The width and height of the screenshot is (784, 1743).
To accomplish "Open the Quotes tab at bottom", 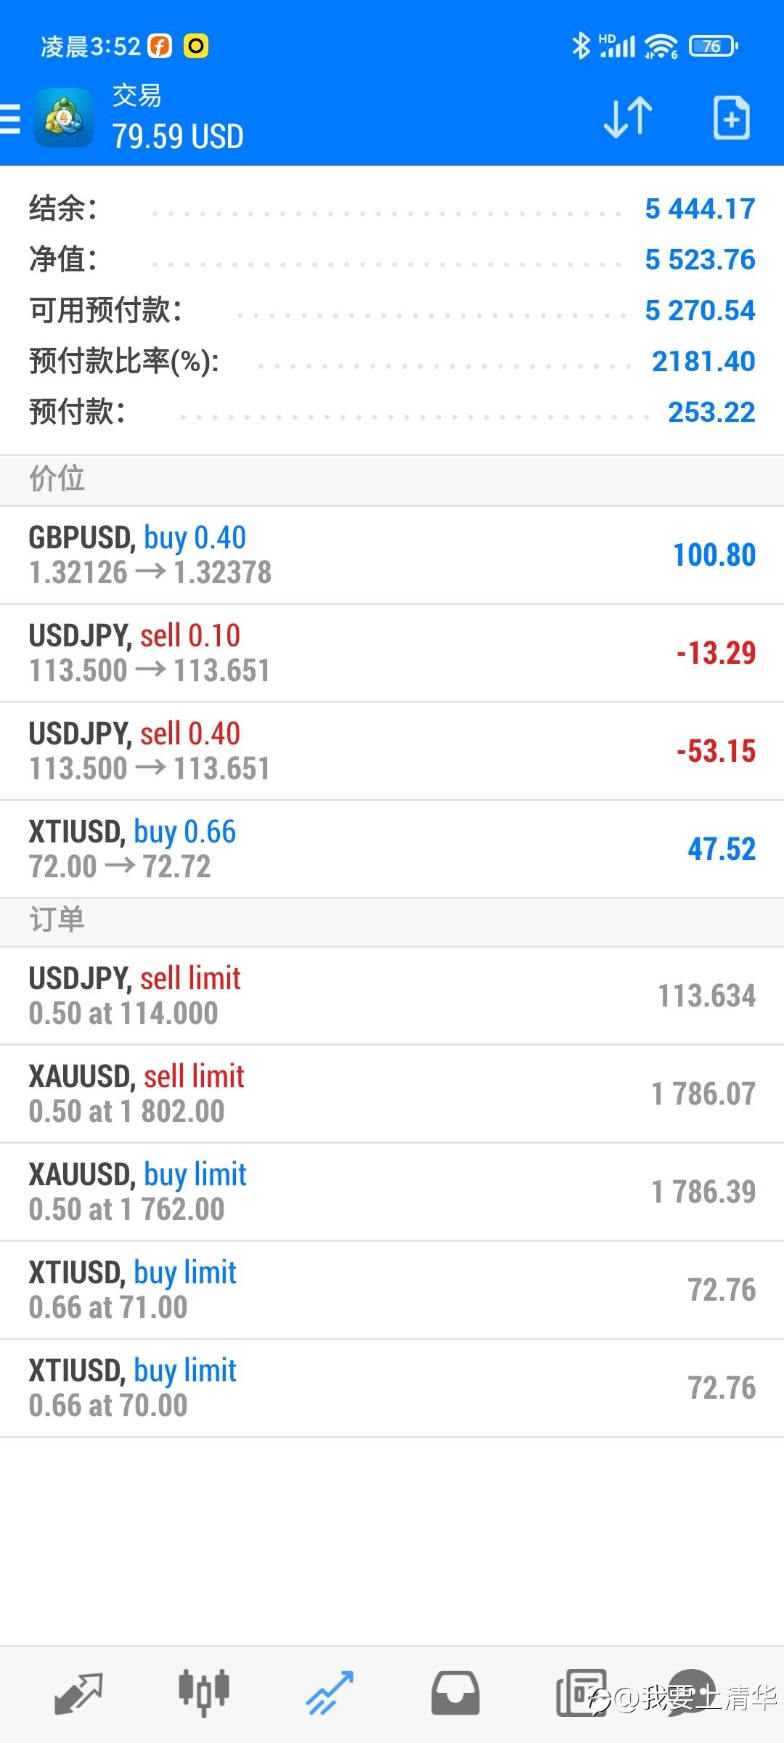I will click(78, 1694).
